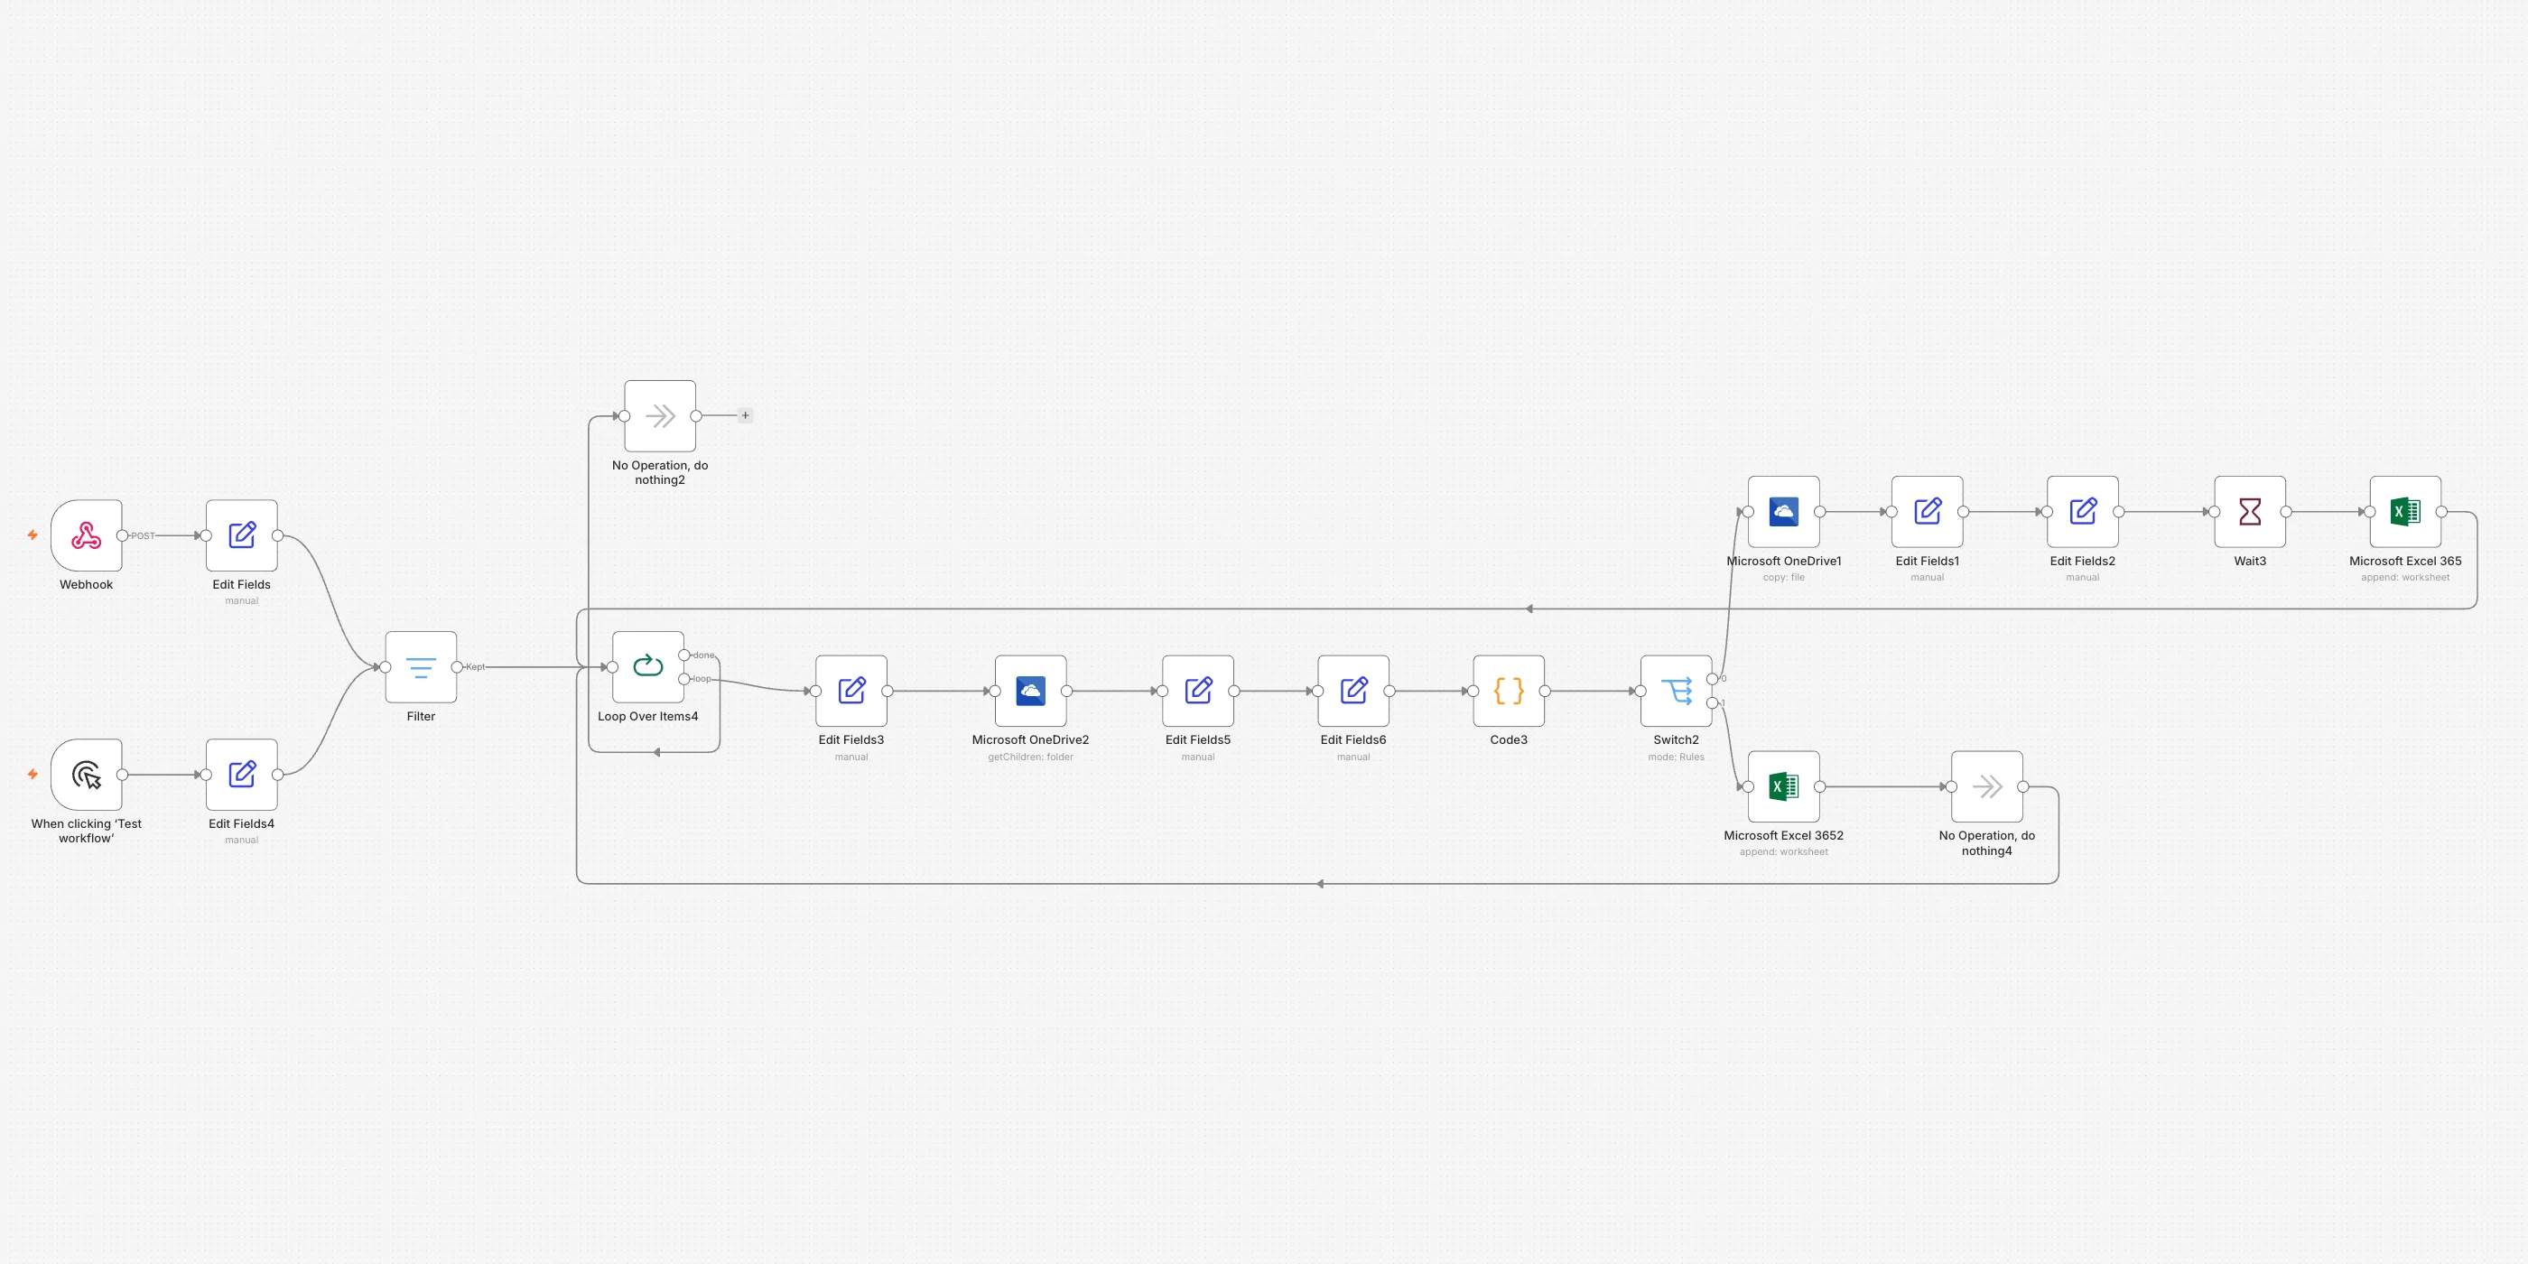Click the 'mode: Rules' subtitle text
This screenshot has width=2528, height=1264.
1677,757
